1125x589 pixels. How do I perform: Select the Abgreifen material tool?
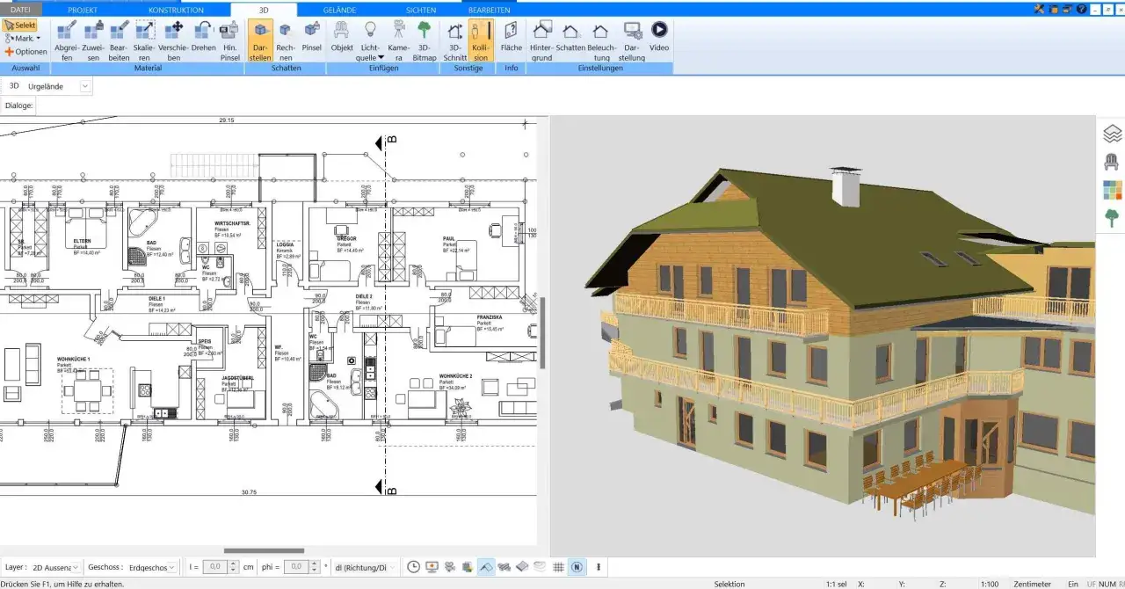(x=67, y=40)
